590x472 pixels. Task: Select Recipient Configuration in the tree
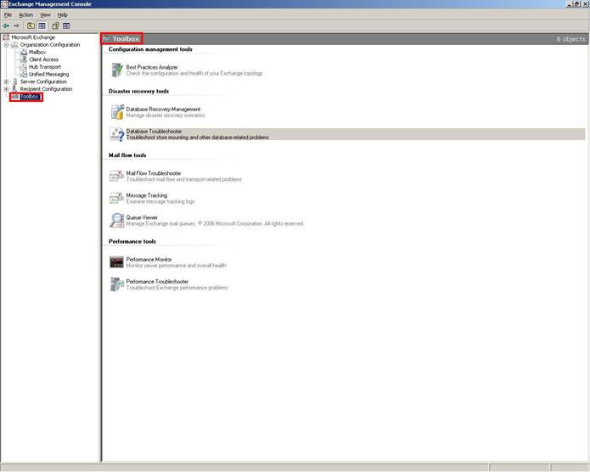point(46,89)
